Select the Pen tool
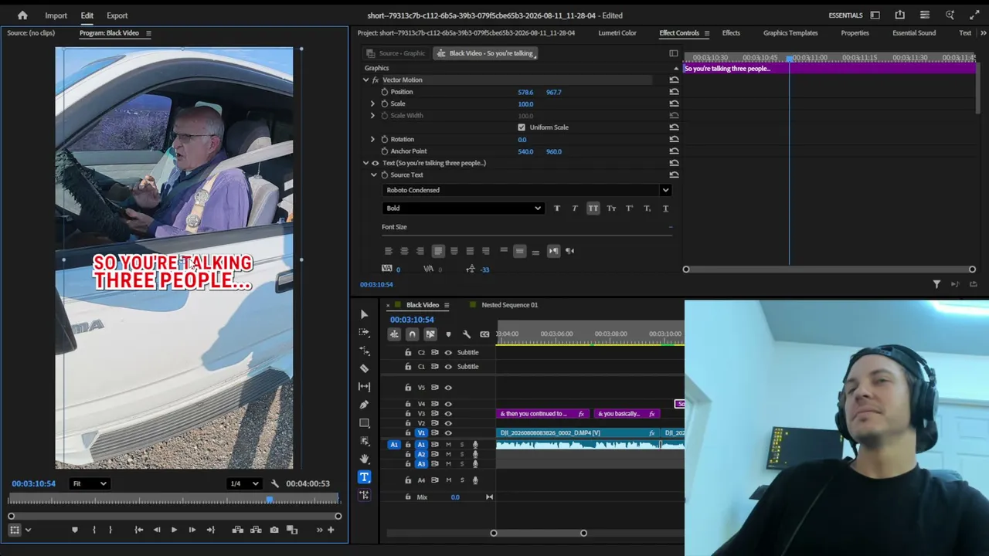 pyautogui.click(x=364, y=405)
